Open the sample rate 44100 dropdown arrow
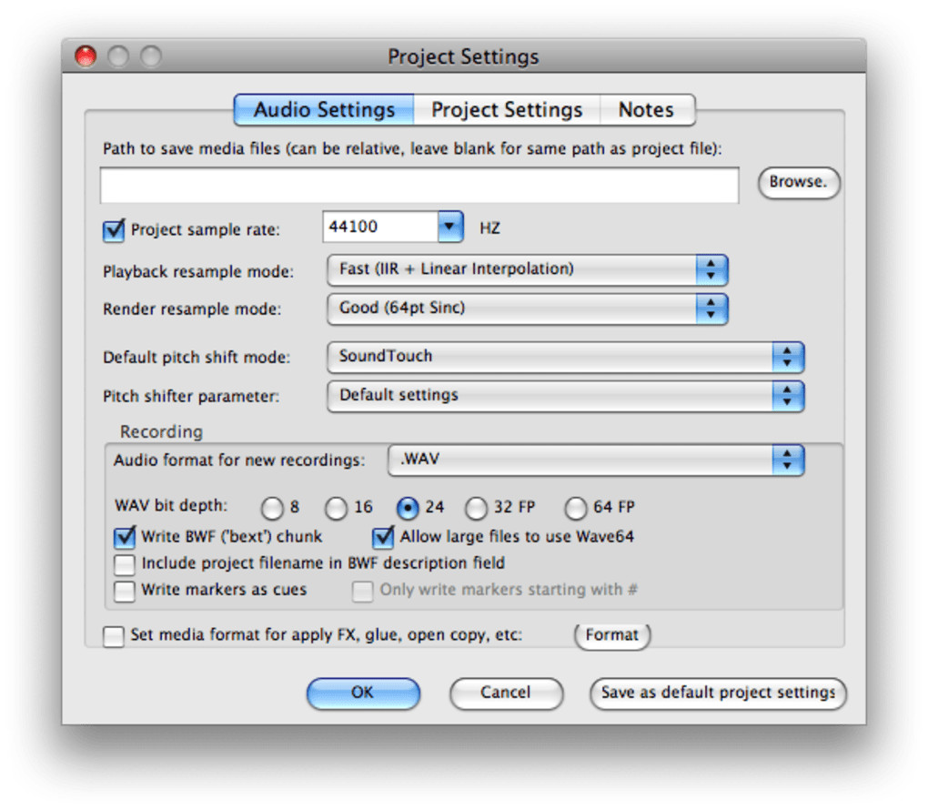The height and width of the screenshot is (810, 928). 450,228
